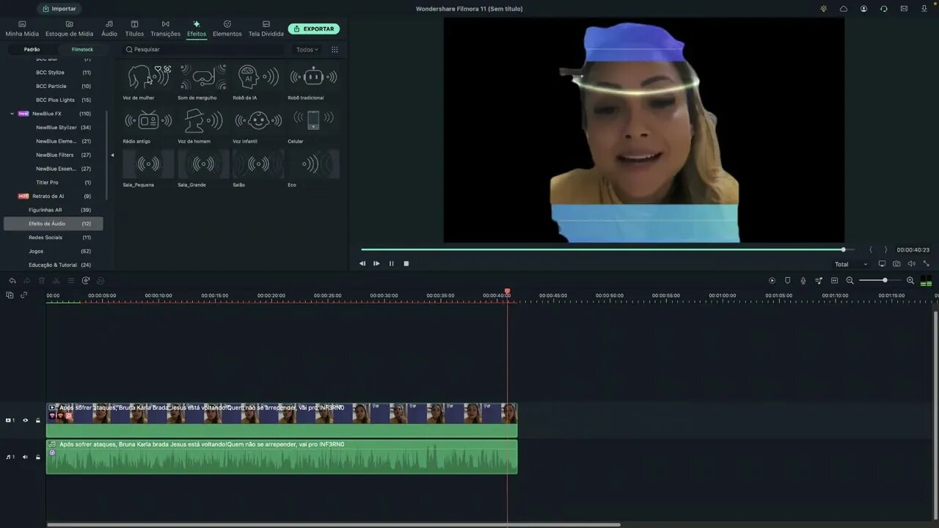
Task: Pick the Voz infantil effect
Action: 258,121
